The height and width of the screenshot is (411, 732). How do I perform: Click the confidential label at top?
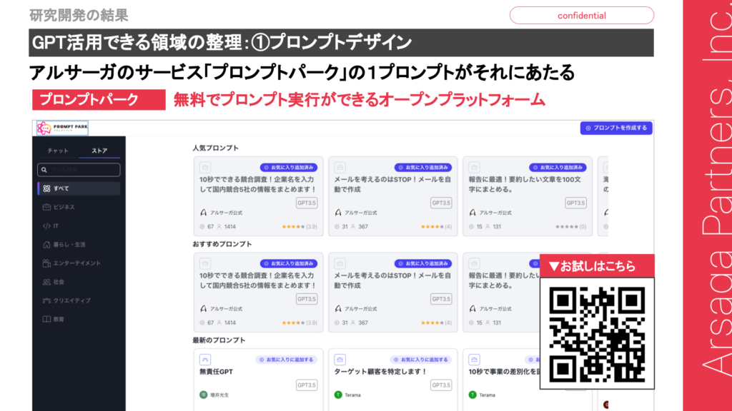coord(582,16)
